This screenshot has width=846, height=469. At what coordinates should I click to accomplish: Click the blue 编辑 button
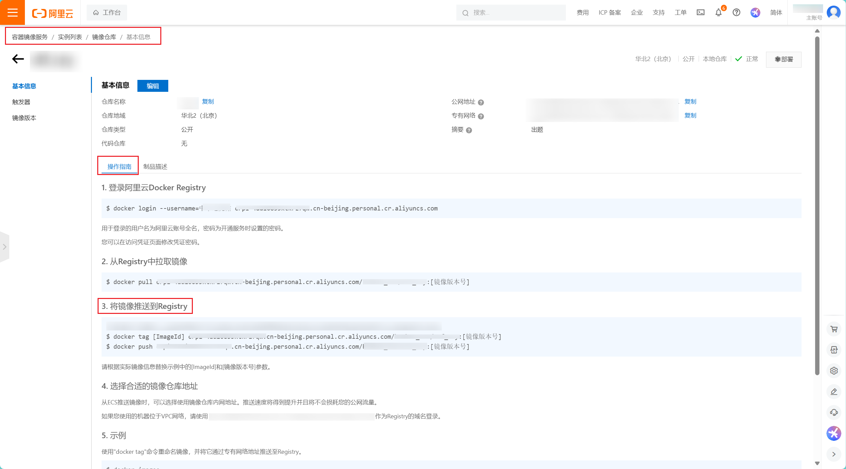pos(153,86)
